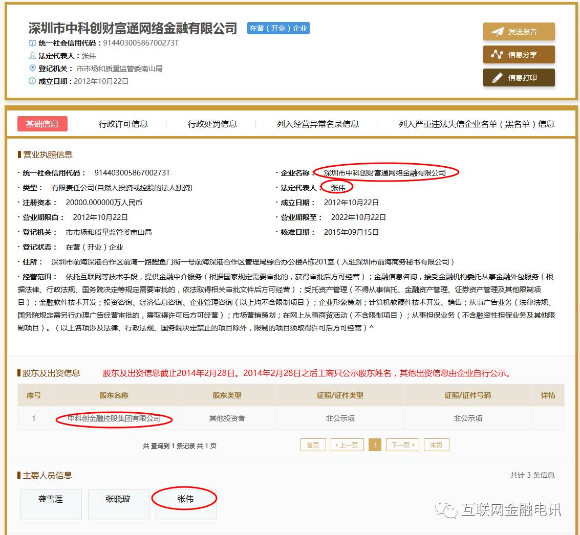
Task: Click the icon beside 统一社会信用代码 in header
Action: pyautogui.click(x=32, y=43)
